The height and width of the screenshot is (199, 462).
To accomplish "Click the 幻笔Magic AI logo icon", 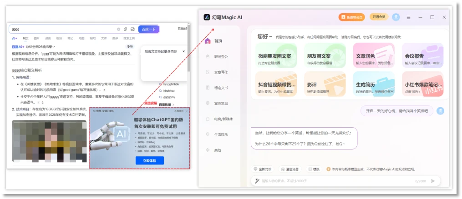I will point(207,17).
